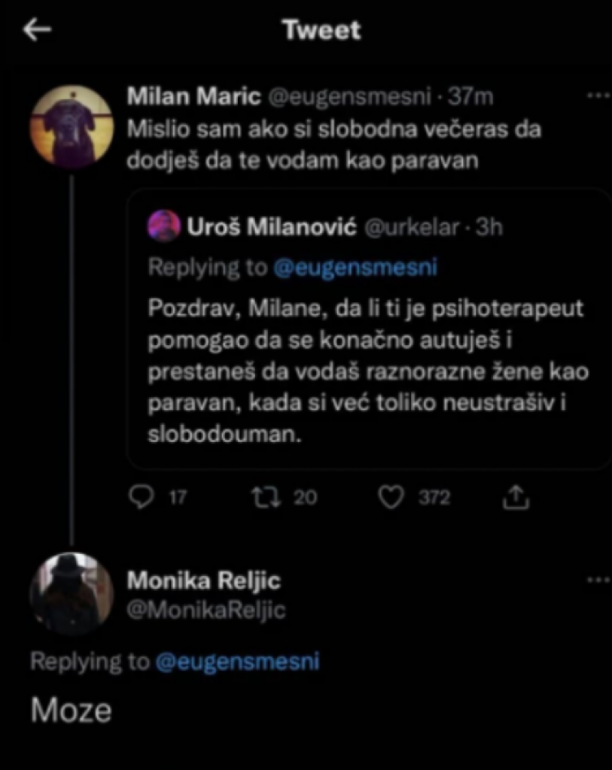The height and width of the screenshot is (770, 612).
Task: Like Uroš Milanović's reply
Action: pyautogui.click(x=391, y=496)
